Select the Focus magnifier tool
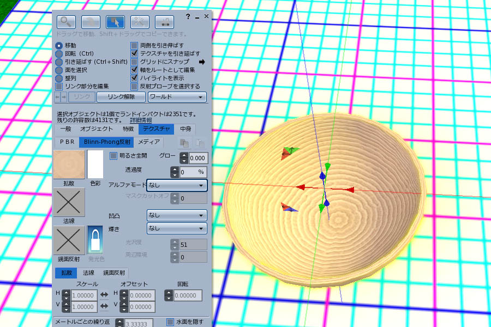This screenshot has width=491, height=327. (67, 22)
